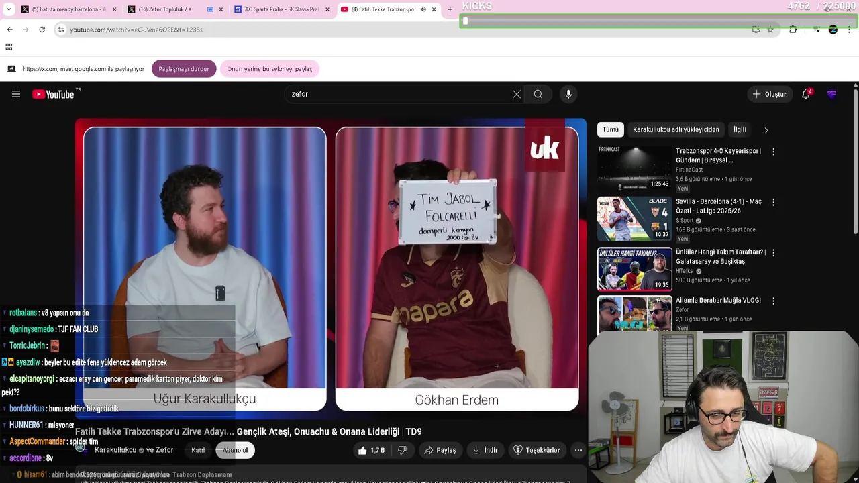Install app via the address bar monitor icon
This screenshot has width=859, height=483.
[x=756, y=30]
